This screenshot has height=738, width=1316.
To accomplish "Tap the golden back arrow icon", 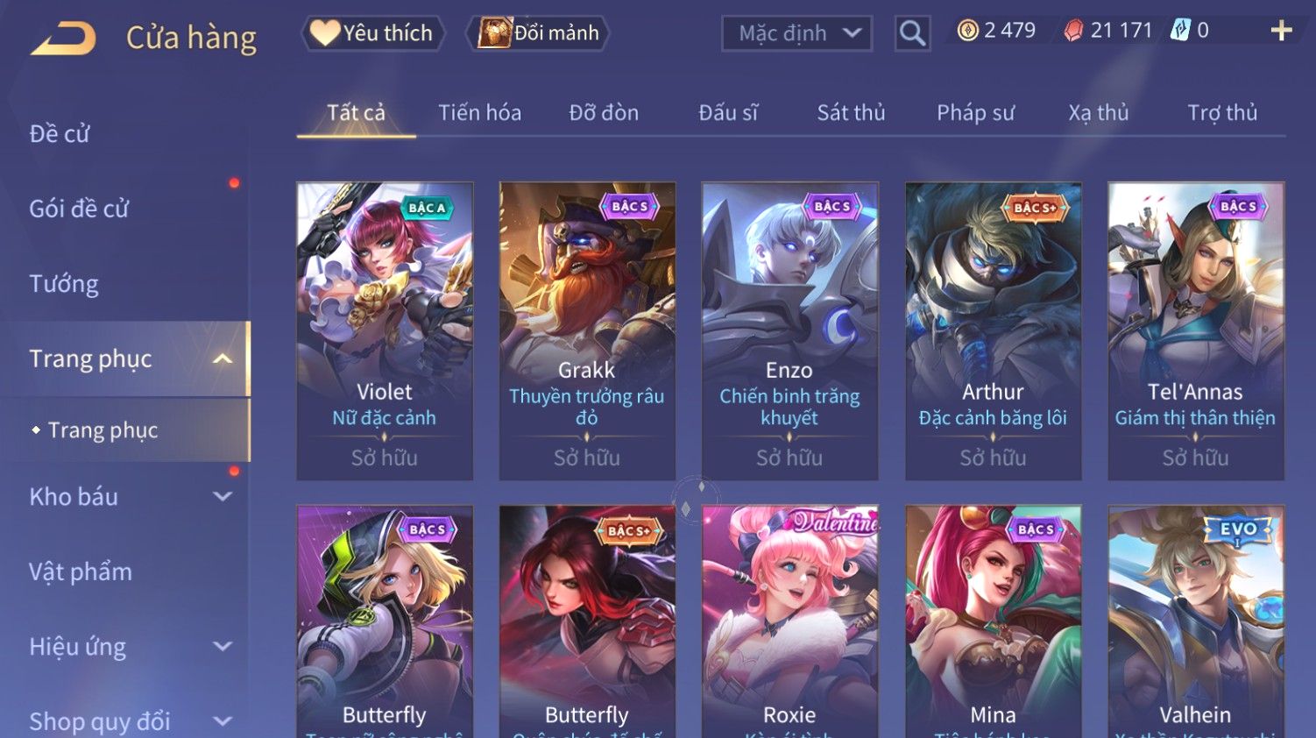I will pyautogui.click(x=63, y=39).
